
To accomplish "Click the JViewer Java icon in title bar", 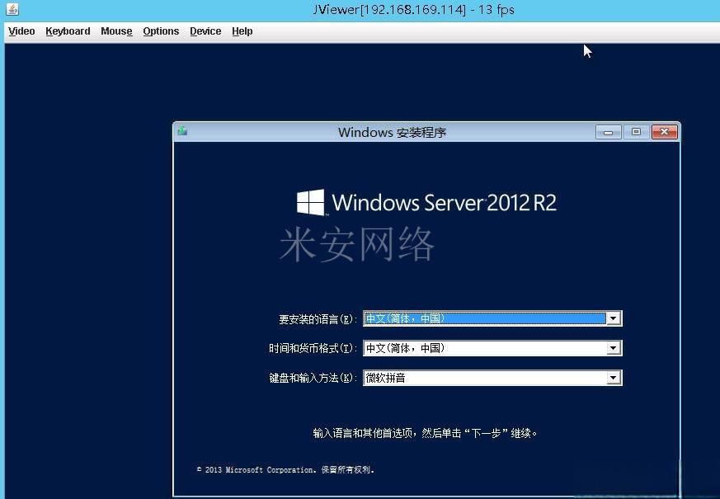I will (12, 9).
